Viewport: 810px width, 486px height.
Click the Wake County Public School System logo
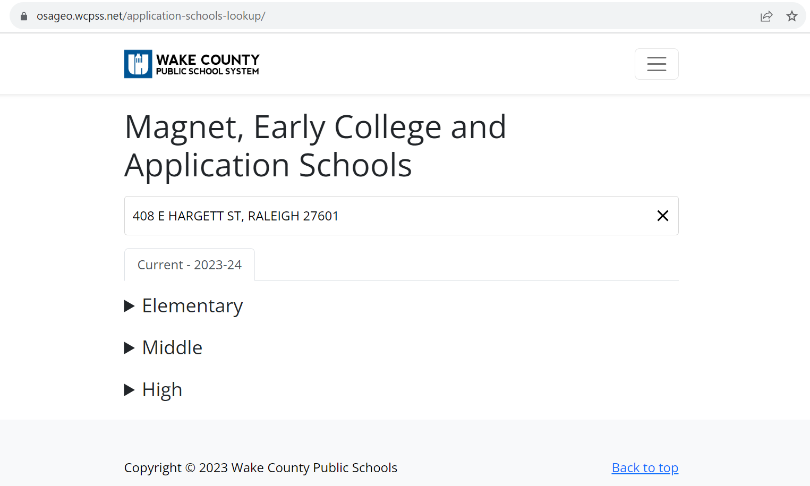coord(192,64)
